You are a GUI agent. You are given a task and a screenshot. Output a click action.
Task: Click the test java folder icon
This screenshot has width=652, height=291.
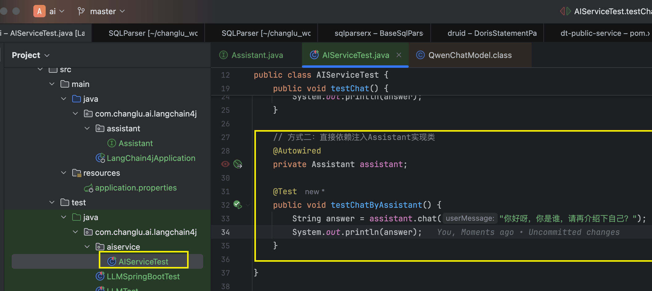[x=76, y=217]
